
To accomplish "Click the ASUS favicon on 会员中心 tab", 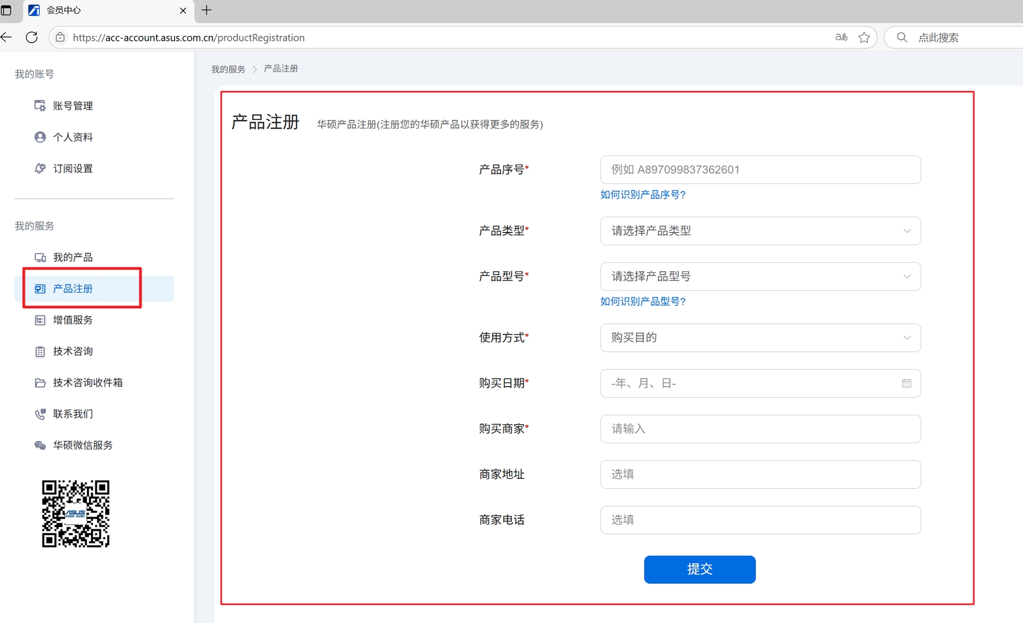I will 34,10.
